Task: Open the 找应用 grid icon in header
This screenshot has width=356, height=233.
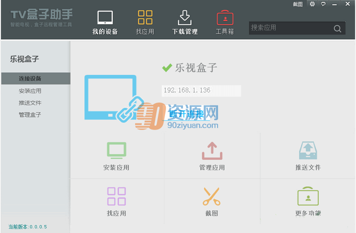Action: 145,17
